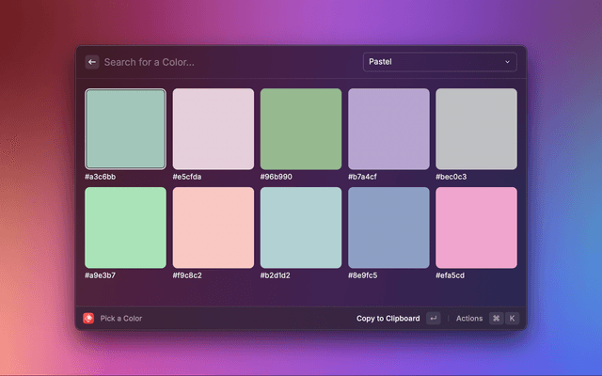
Task: Click the back arrow icon
Action: [x=92, y=62]
